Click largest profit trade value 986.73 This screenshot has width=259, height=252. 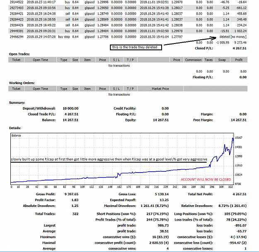point(163,226)
